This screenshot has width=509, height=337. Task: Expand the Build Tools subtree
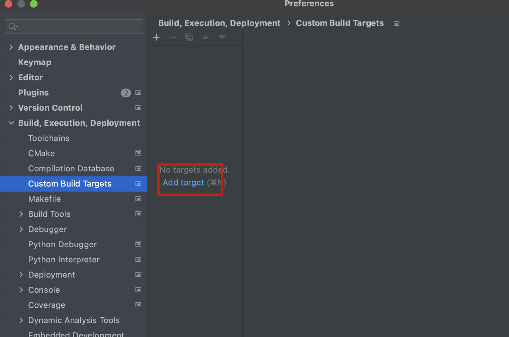21,214
